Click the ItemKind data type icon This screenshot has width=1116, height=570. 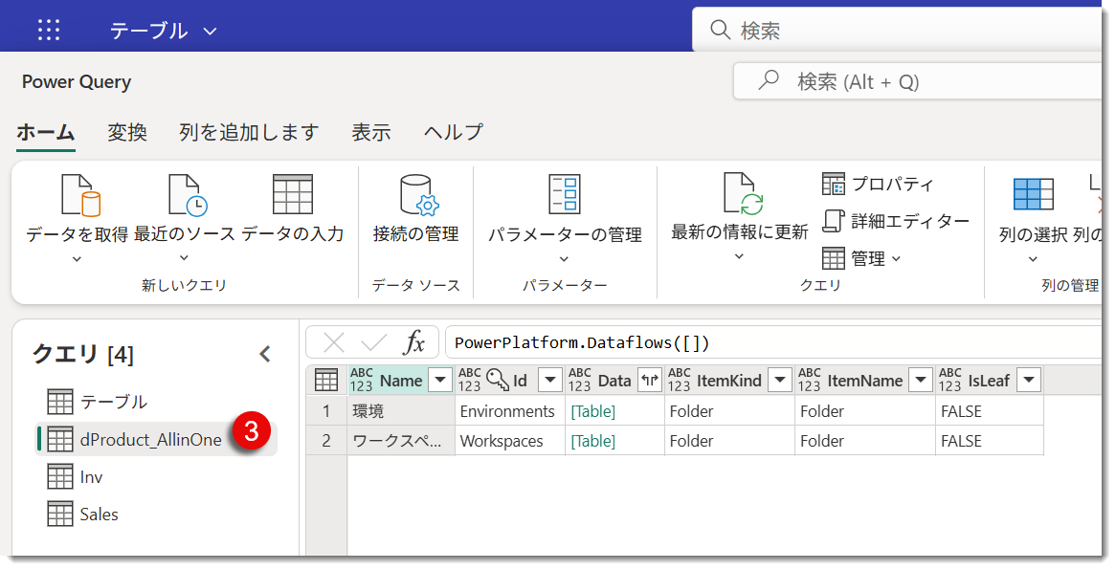(679, 380)
